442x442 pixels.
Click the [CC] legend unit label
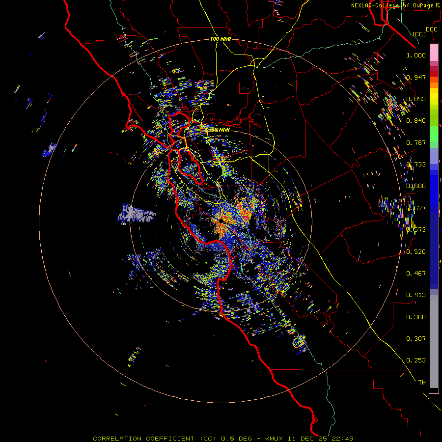pyautogui.click(x=419, y=34)
